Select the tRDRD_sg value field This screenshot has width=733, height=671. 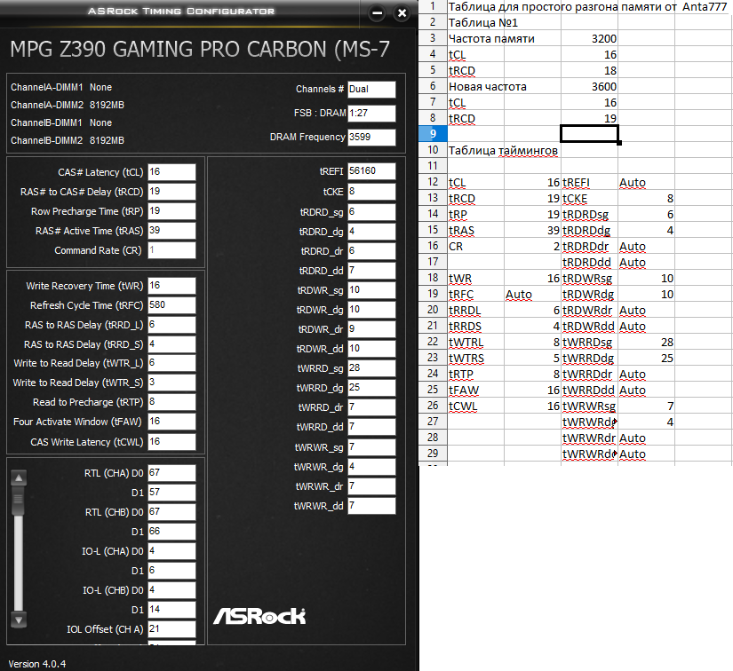(x=371, y=212)
